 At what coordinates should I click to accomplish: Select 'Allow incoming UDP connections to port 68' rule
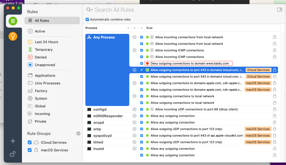pos(197,109)
